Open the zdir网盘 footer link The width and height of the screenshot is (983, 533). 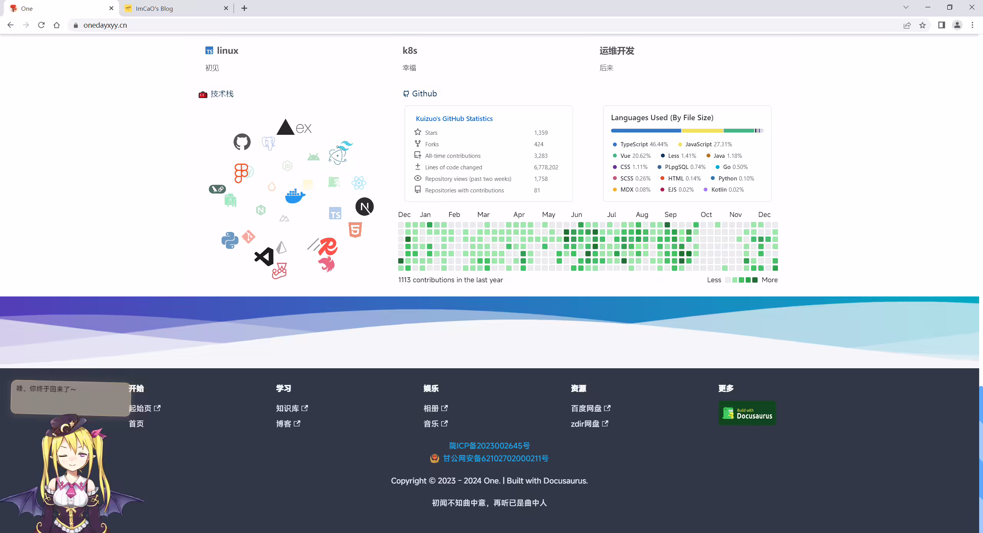(589, 424)
